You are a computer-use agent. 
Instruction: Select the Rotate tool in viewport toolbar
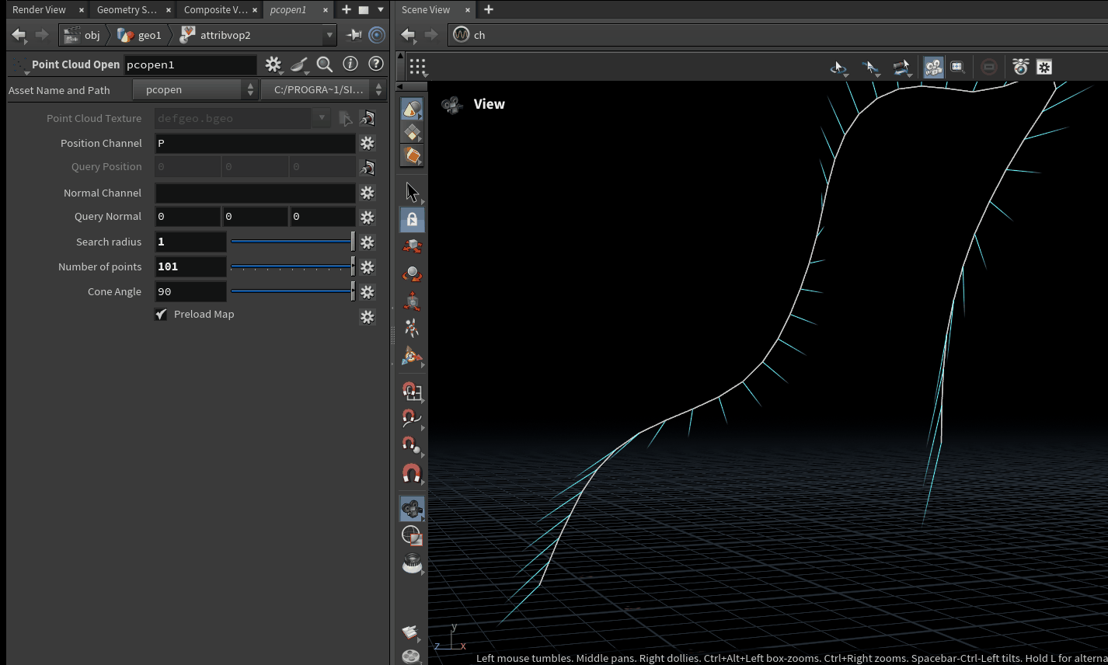[x=412, y=273]
